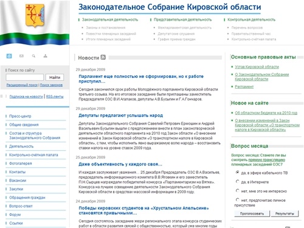Go to Форум in sidebar
The image size is (304, 228).
15,215
